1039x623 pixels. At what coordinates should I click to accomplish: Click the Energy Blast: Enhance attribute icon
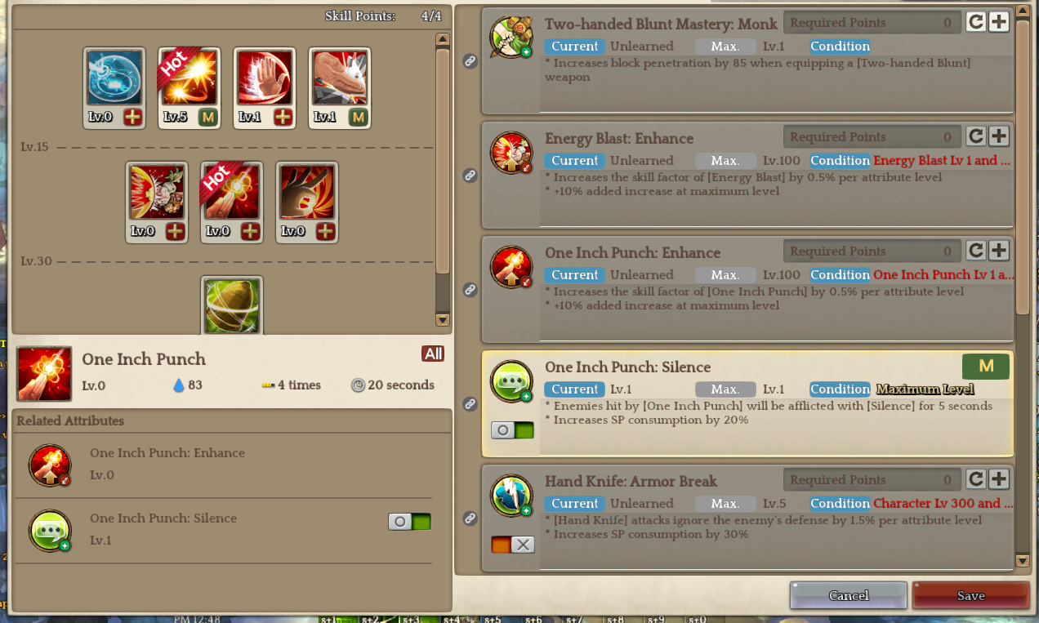[x=511, y=152]
